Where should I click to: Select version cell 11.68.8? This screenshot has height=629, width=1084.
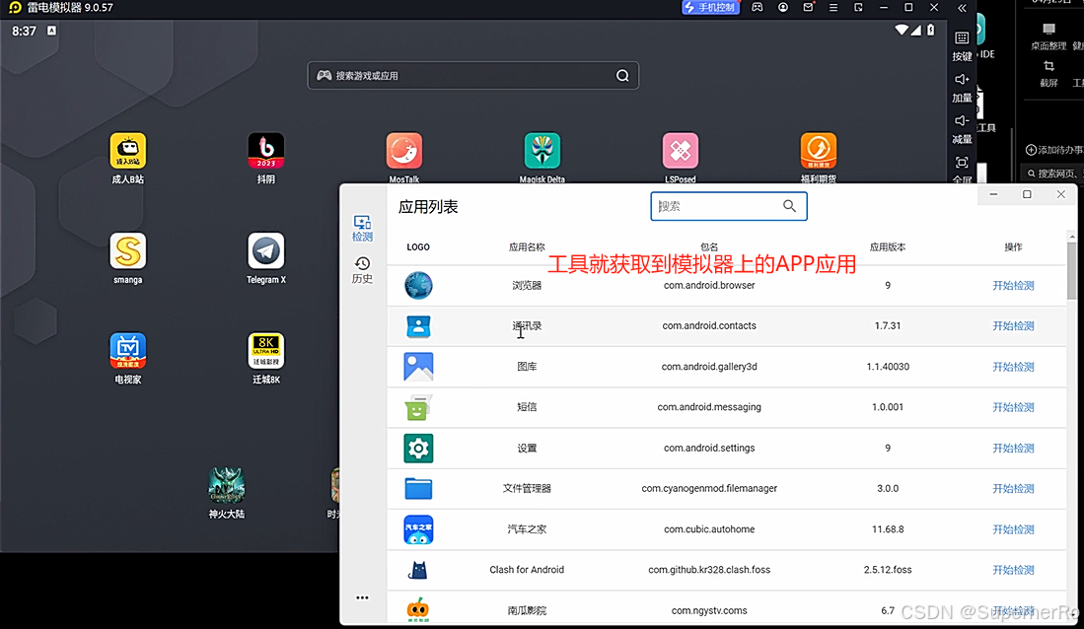pyautogui.click(x=888, y=529)
